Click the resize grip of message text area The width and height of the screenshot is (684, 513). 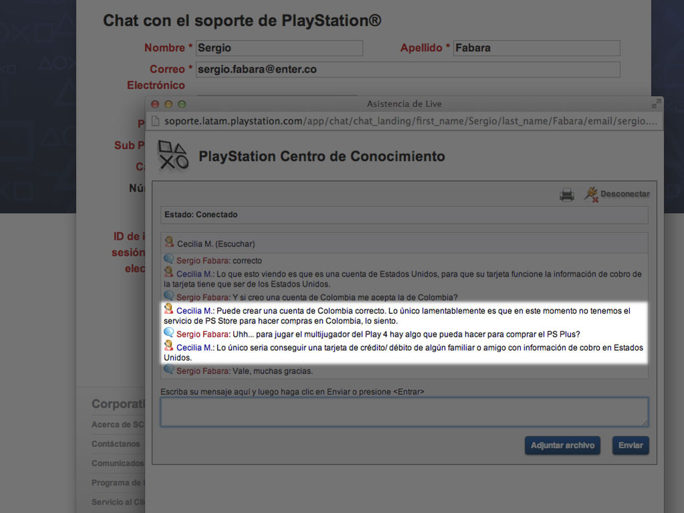(x=645, y=423)
